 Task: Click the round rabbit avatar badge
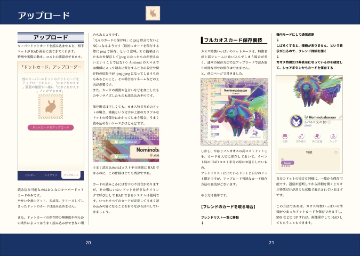coord(296,121)
